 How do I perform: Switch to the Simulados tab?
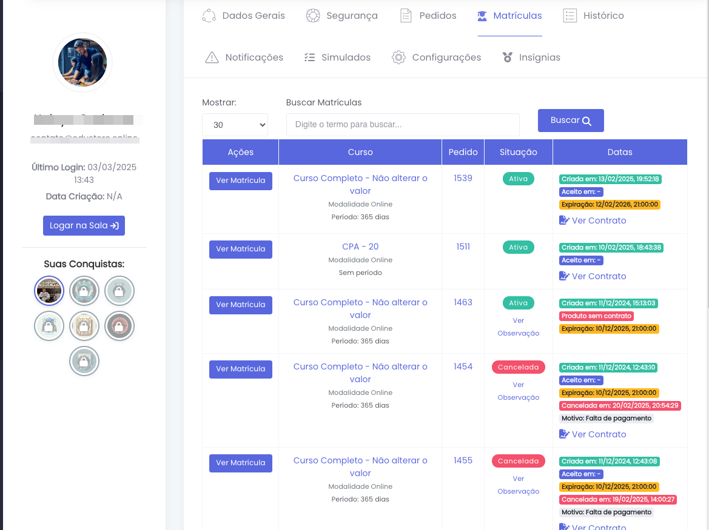click(x=337, y=58)
